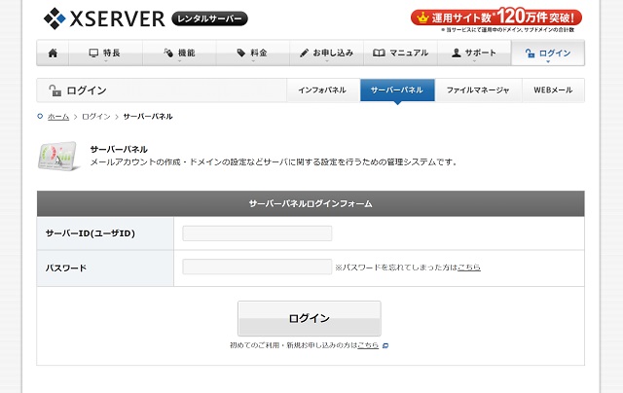The height and width of the screenshot is (393, 623).
Task: Focus the サーバーID(ユーザID) input field
Action: 257,233
